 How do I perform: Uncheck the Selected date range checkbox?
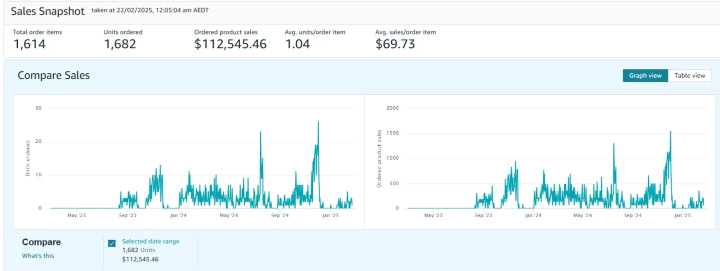(x=112, y=243)
